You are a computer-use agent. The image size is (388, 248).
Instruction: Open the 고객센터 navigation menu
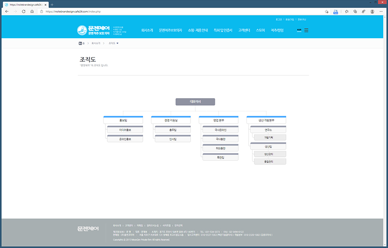click(x=244, y=30)
